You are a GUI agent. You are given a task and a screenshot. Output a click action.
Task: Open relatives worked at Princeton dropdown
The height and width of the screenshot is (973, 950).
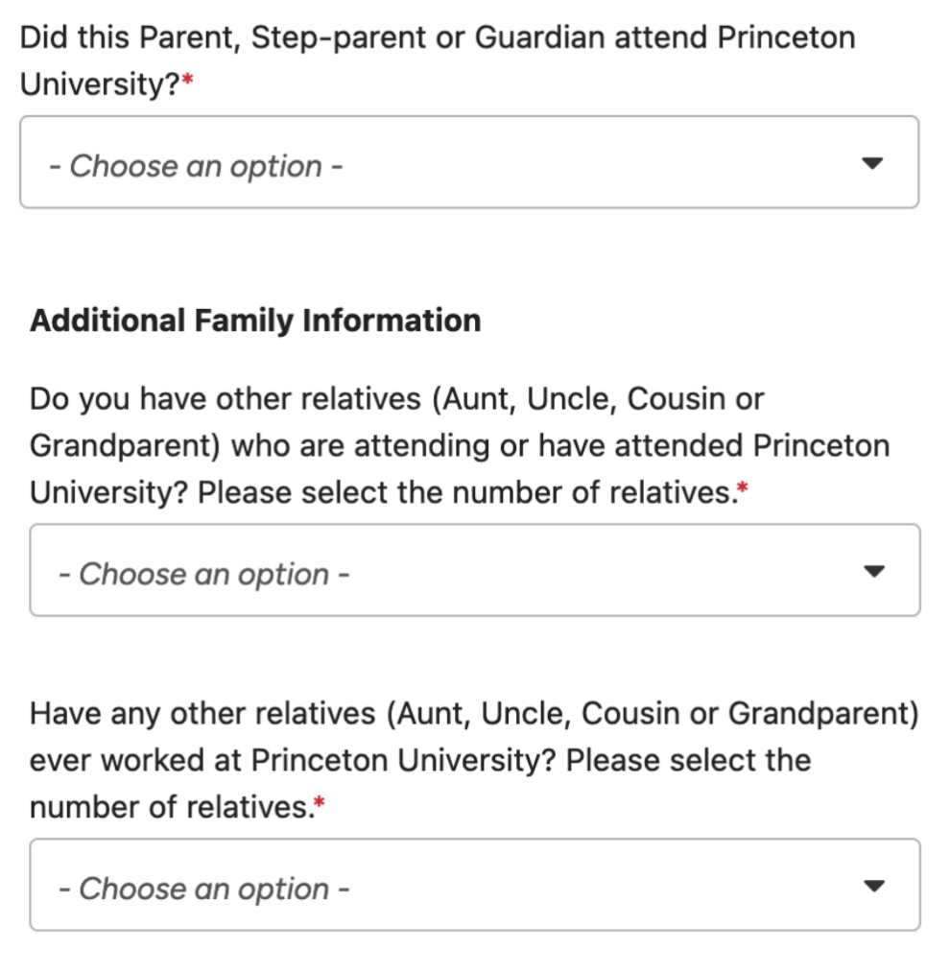point(474,885)
